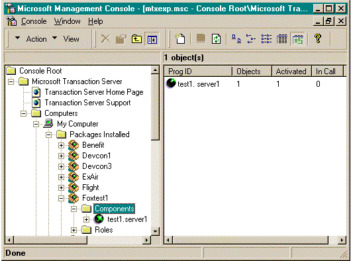Switch to Property view icon

point(282,39)
